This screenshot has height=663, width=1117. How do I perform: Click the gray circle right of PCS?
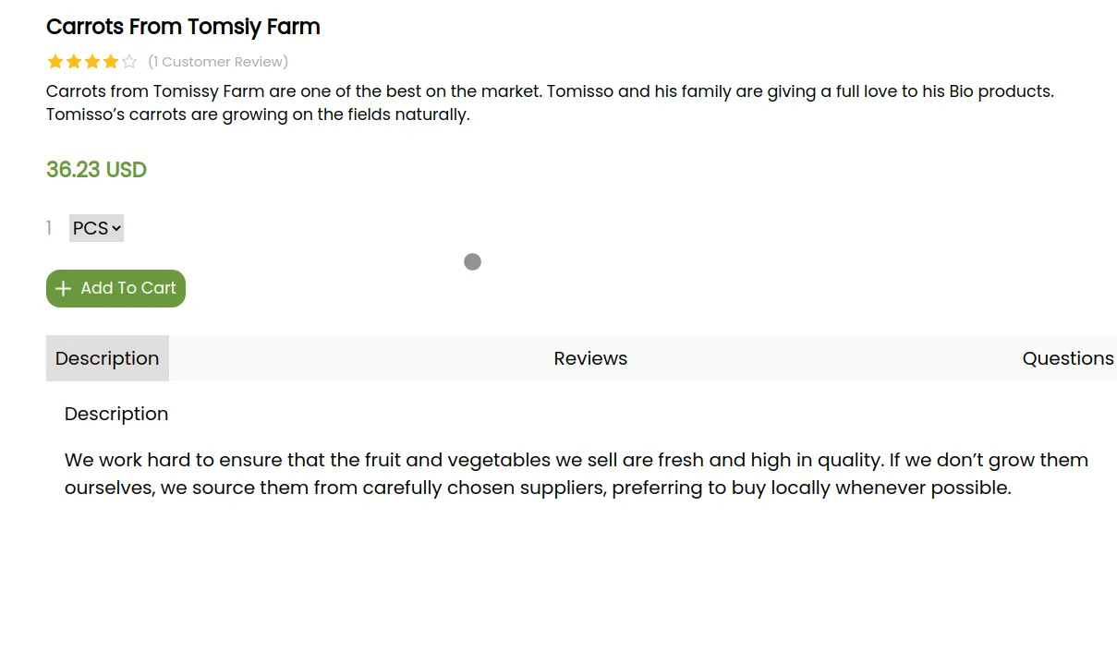click(472, 262)
